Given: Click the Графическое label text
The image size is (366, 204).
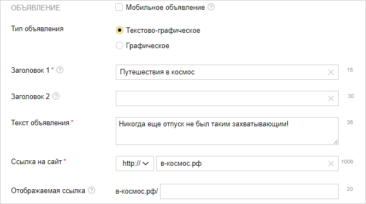Looking at the screenshot, I should 147,45.
